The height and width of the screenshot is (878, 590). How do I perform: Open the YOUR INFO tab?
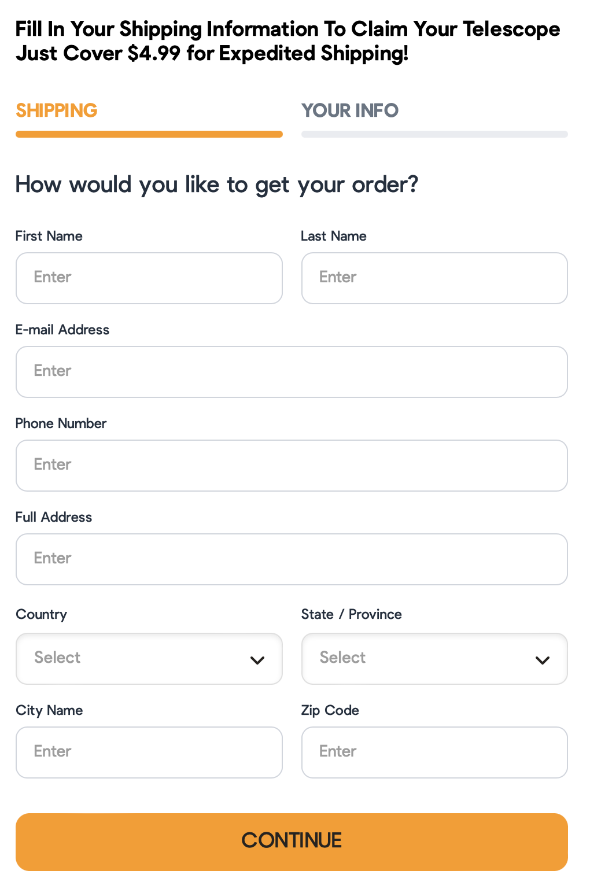point(350,110)
